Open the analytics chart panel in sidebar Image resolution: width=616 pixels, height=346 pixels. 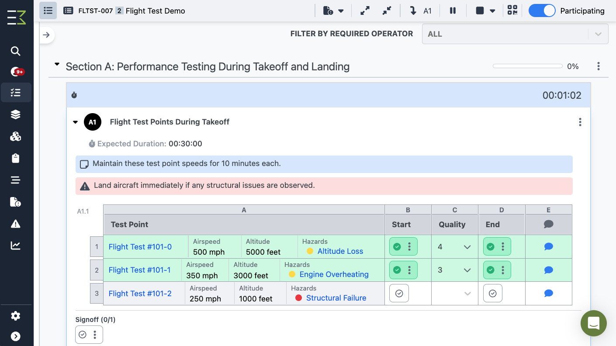click(x=16, y=246)
